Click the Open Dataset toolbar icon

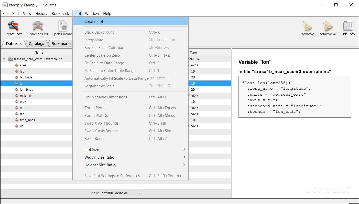(x=63, y=26)
